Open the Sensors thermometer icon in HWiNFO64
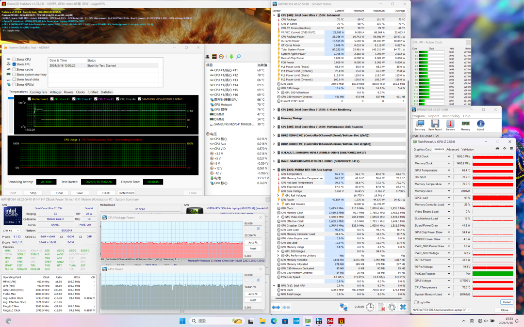The height and width of the screenshot is (327, 524). pos(450,124)
